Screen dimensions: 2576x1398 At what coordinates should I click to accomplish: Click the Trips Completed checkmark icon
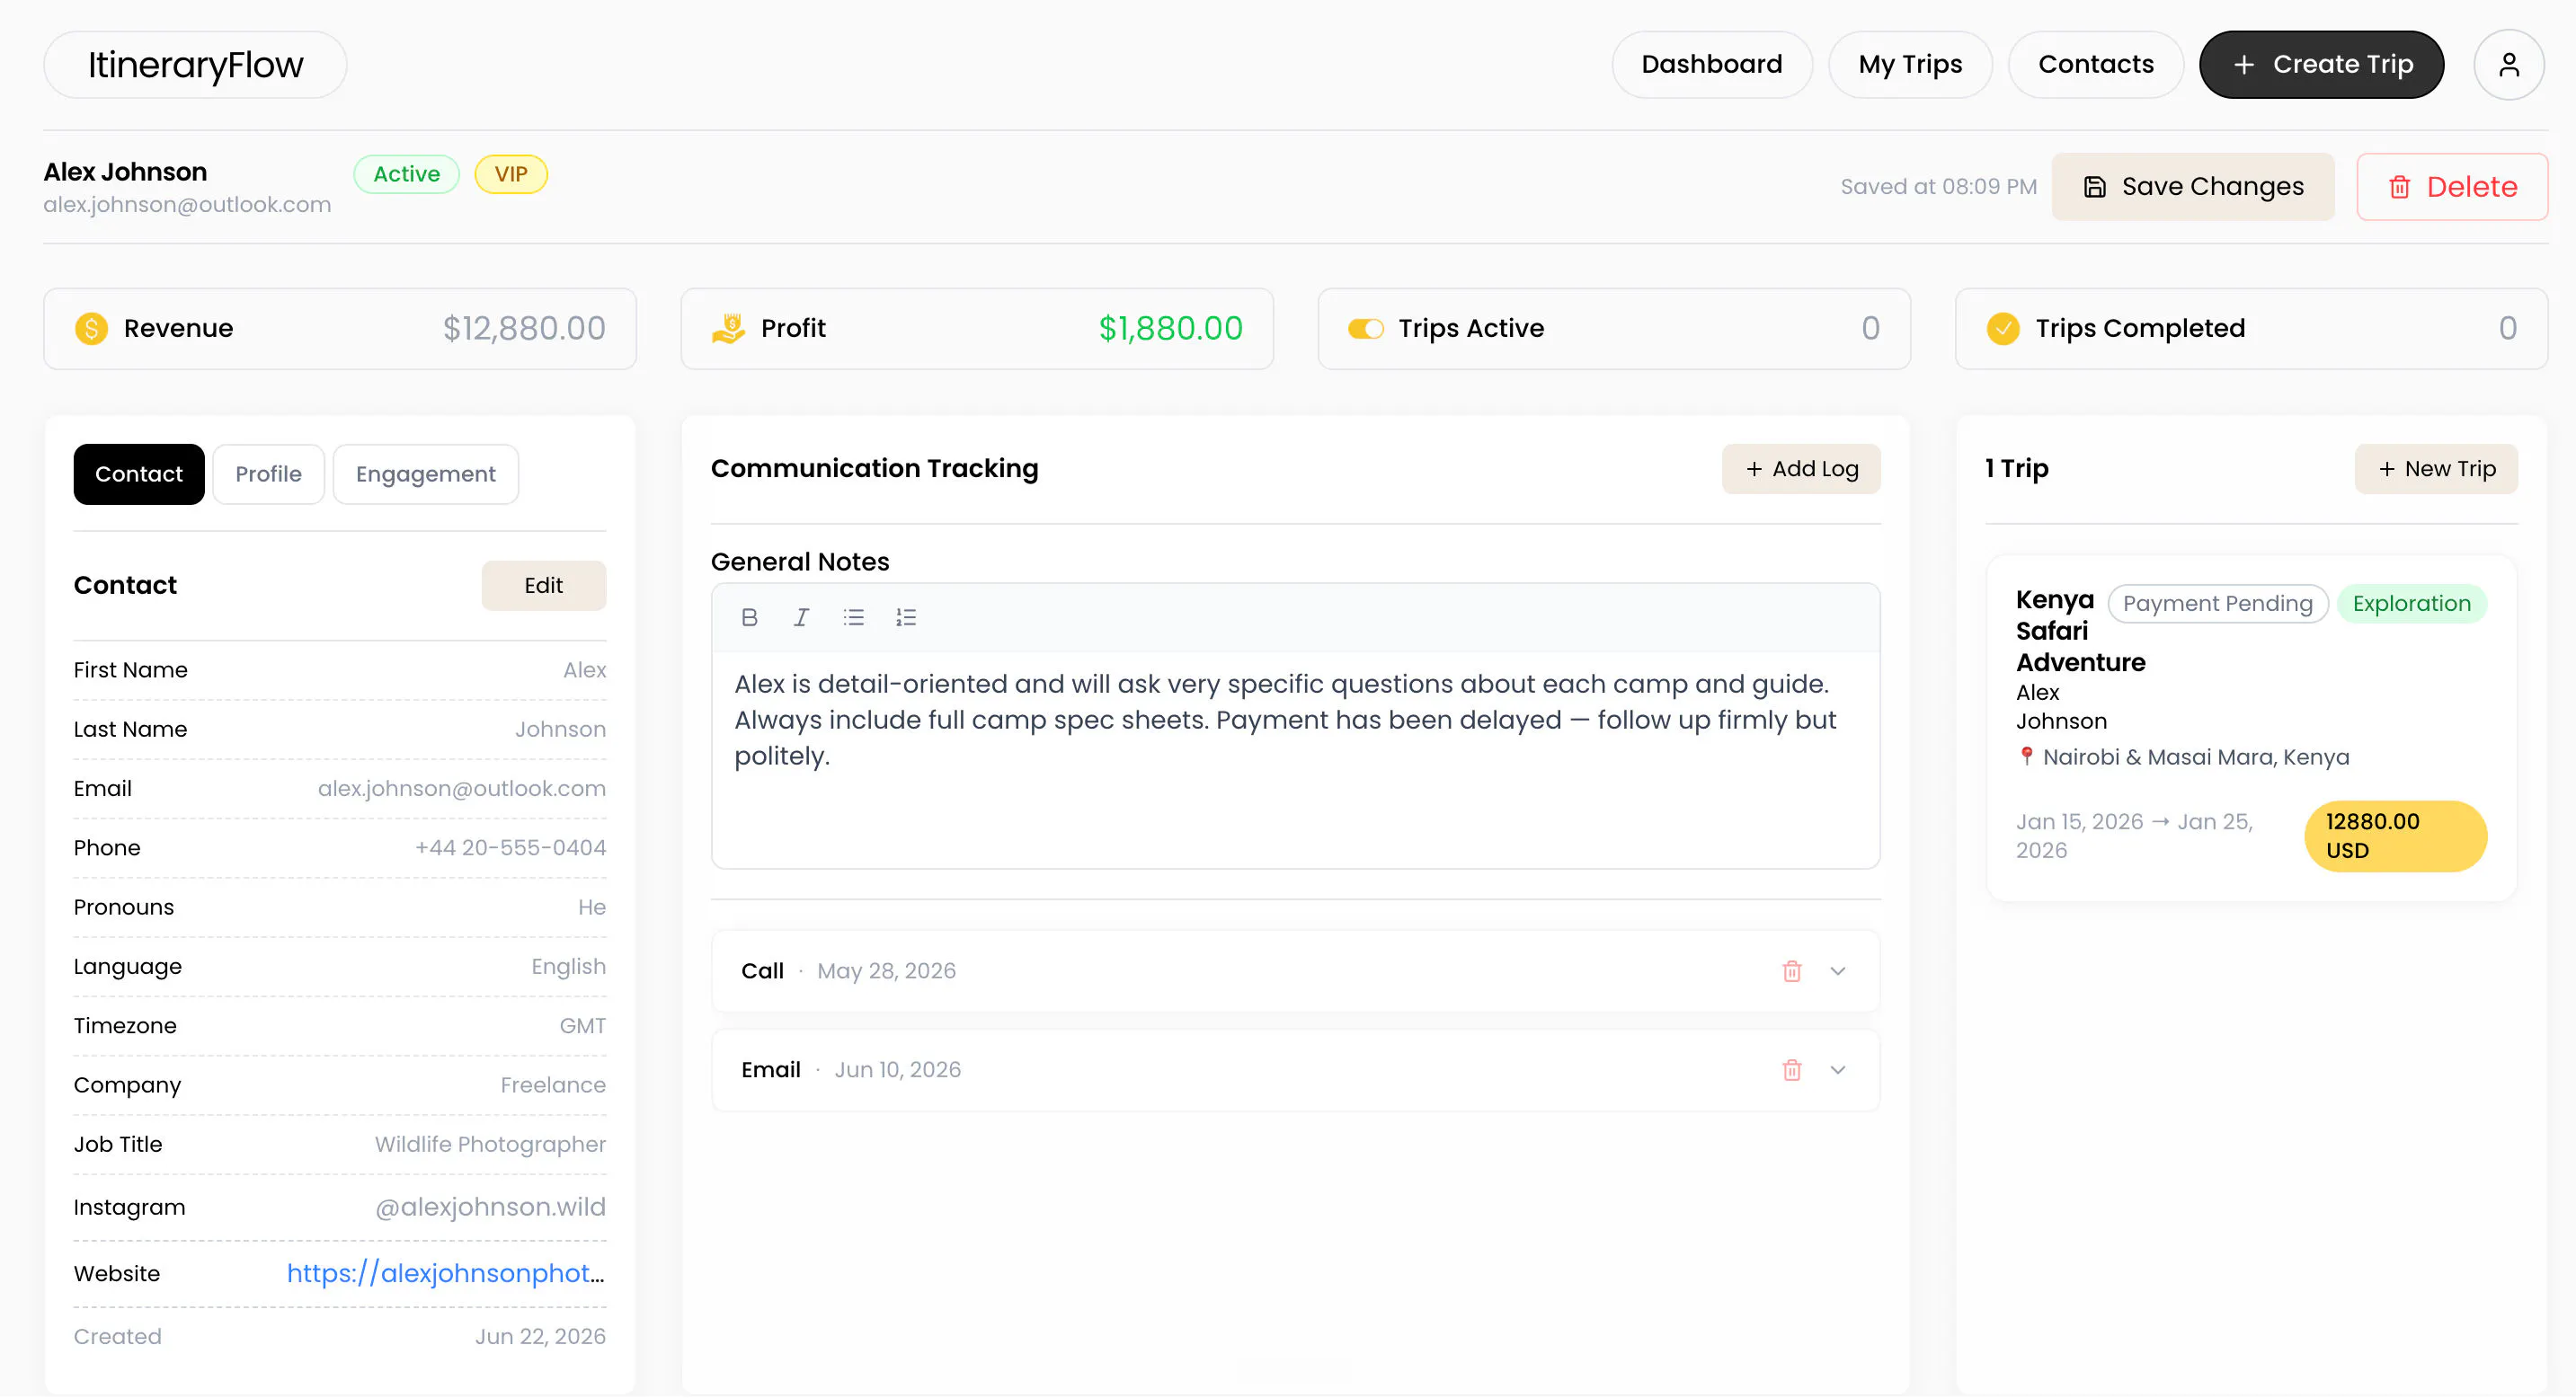(2002, 329)
